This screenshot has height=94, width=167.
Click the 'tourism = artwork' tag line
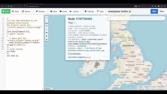tap(75, 37)
